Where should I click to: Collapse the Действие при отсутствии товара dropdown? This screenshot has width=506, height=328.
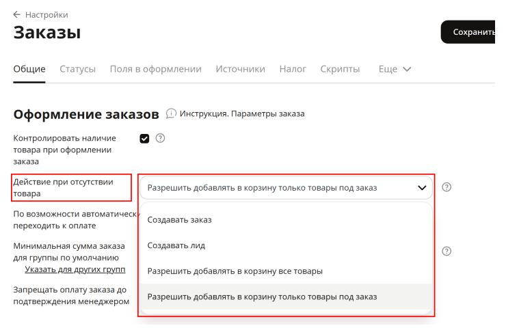click(287, 187)
